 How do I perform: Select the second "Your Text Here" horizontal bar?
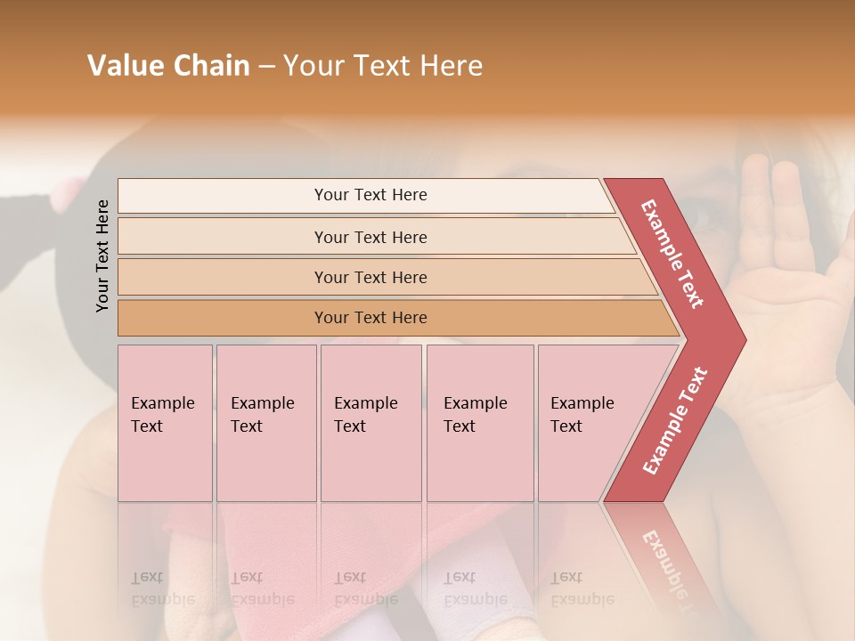pos(370,237)
